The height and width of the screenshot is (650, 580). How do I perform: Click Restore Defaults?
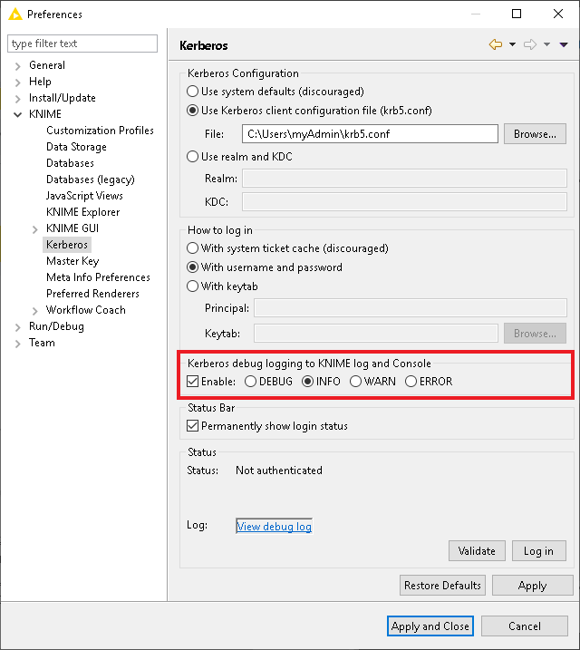tap(442, 586)
